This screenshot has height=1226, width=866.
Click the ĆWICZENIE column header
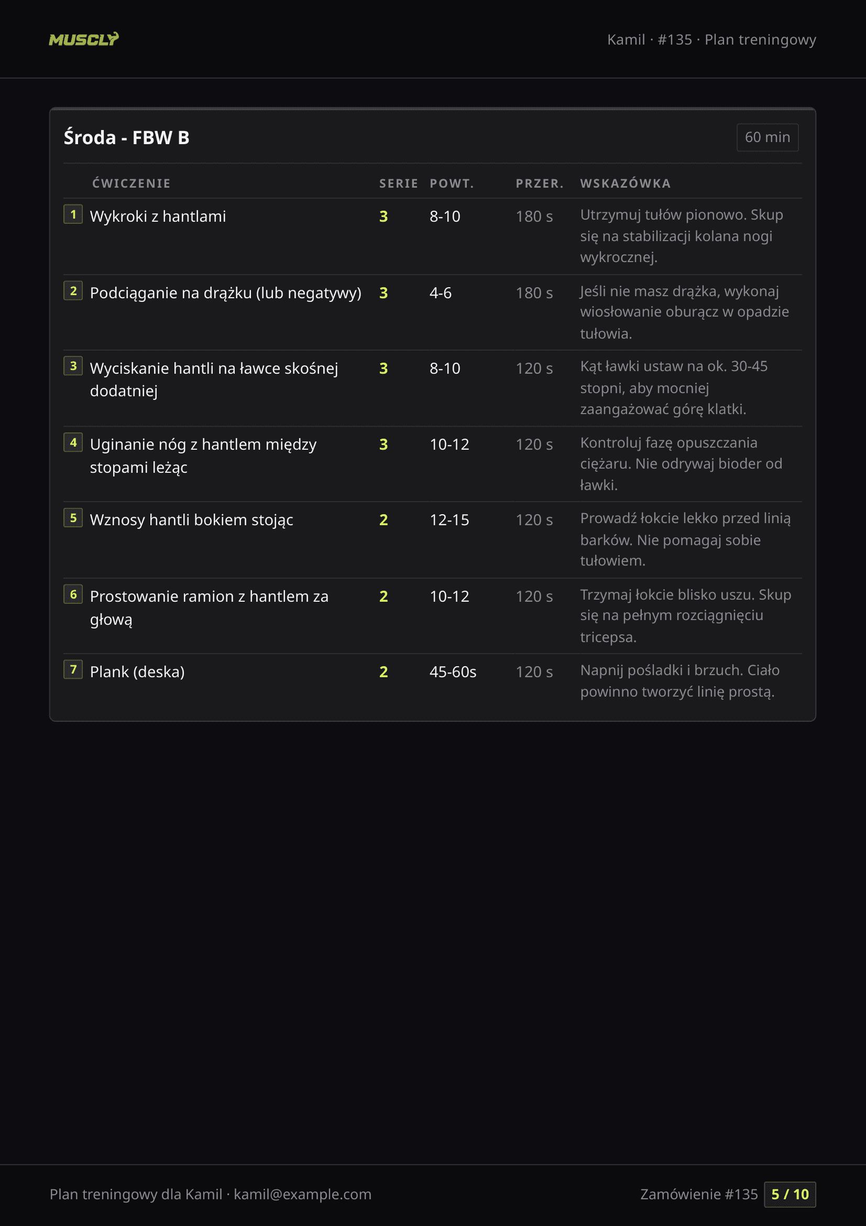coord(131,183)
